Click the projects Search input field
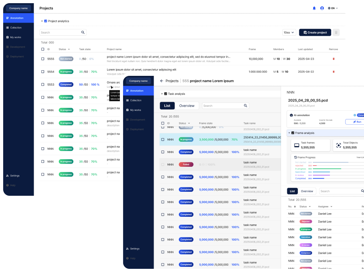 60,33
